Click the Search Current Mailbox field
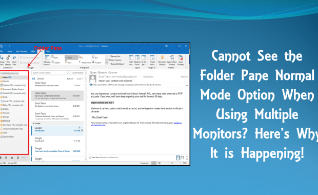The width and height of the screenshot is (318, 195). click(51, 73)
